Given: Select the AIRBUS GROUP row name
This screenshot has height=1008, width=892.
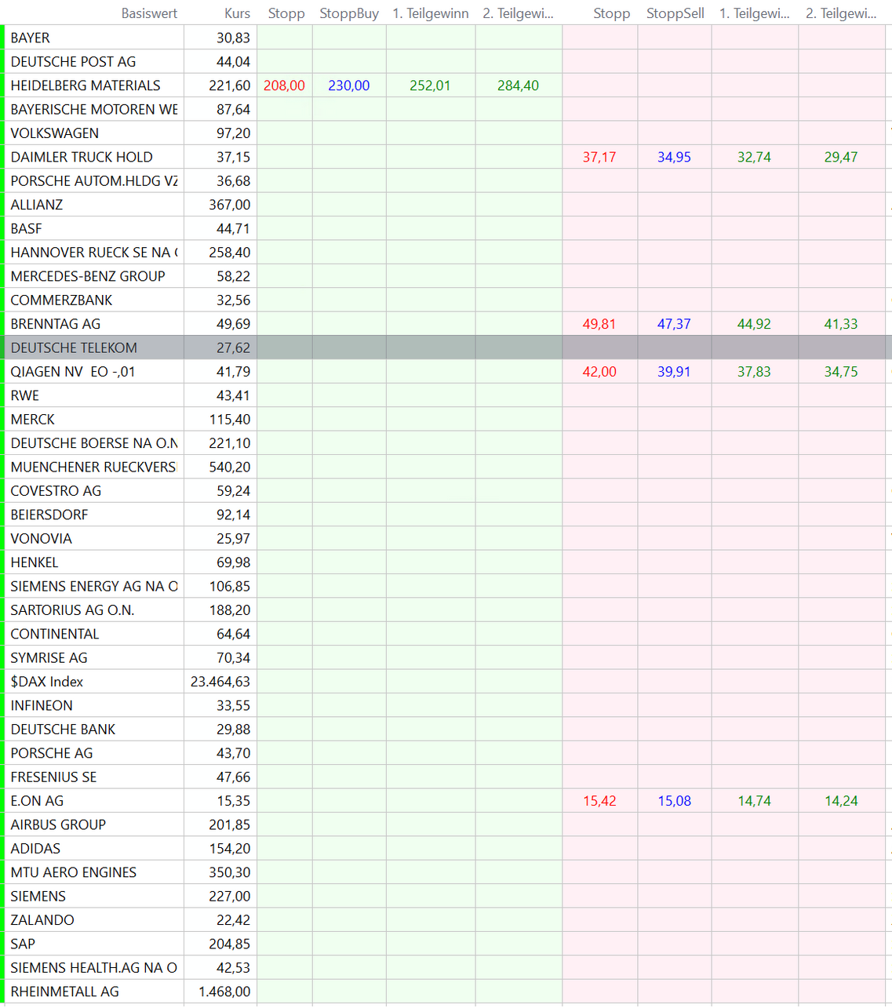Looking at the screenshot, I should pos(58,824).
